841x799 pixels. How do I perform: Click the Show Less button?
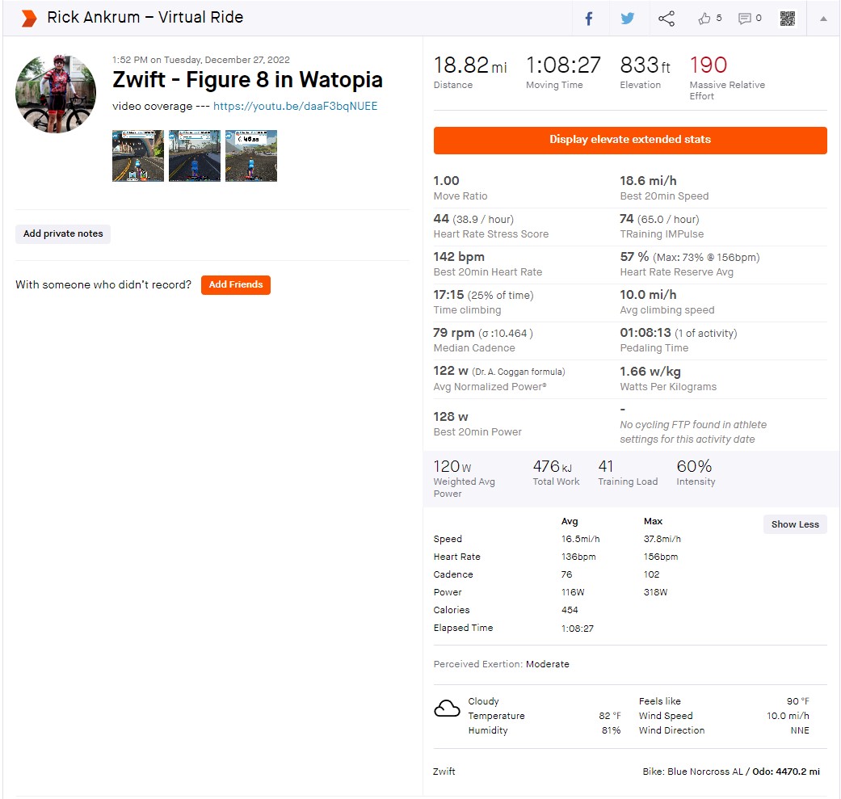(794, 524)
